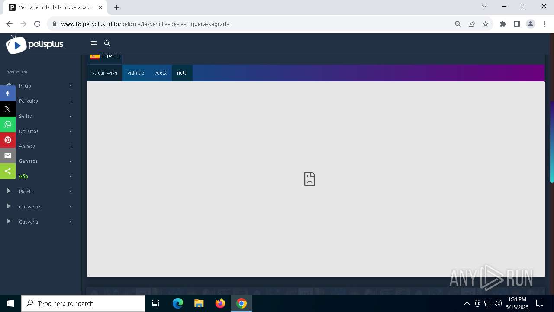554x312 pixels.
Task: Open the Cuevana3 link
Action: 30,207
